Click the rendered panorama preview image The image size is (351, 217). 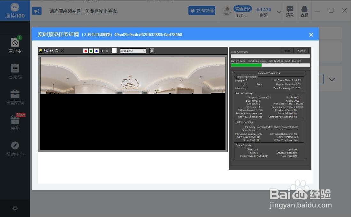click(x=133, y=103)
